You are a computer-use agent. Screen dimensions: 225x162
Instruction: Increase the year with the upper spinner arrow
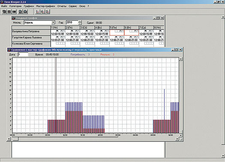(80, 21)
